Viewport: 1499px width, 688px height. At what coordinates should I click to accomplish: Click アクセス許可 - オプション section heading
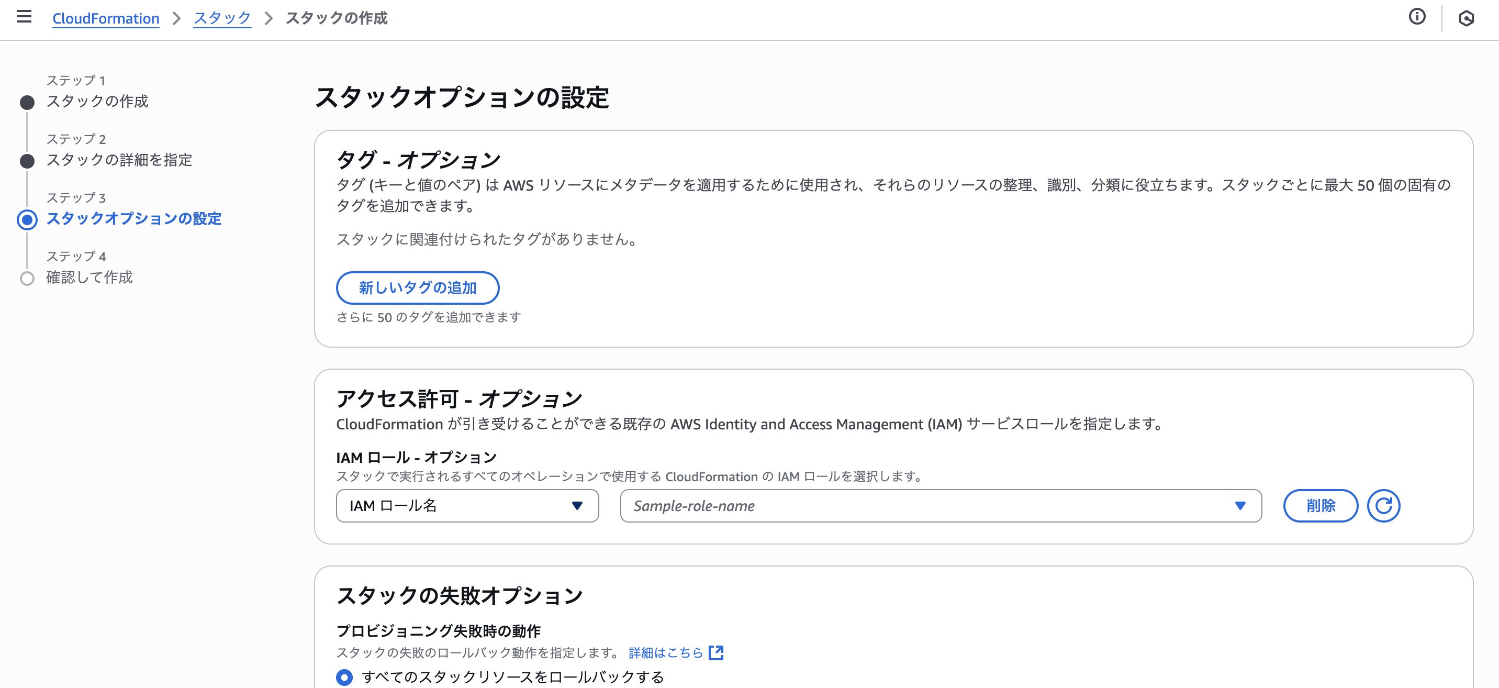459,398
